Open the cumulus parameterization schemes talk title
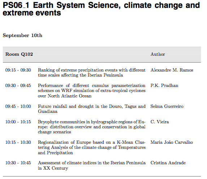The width and height of the screenshot is (207, 179). 92,91
